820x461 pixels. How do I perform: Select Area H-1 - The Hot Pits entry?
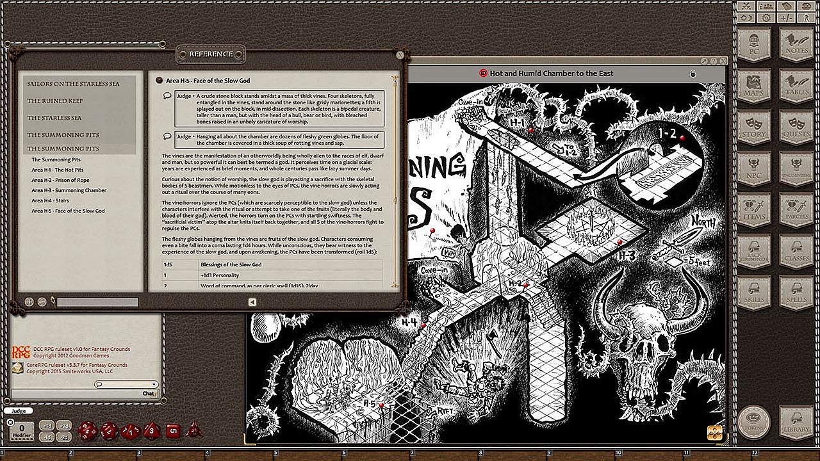[58, 170]
